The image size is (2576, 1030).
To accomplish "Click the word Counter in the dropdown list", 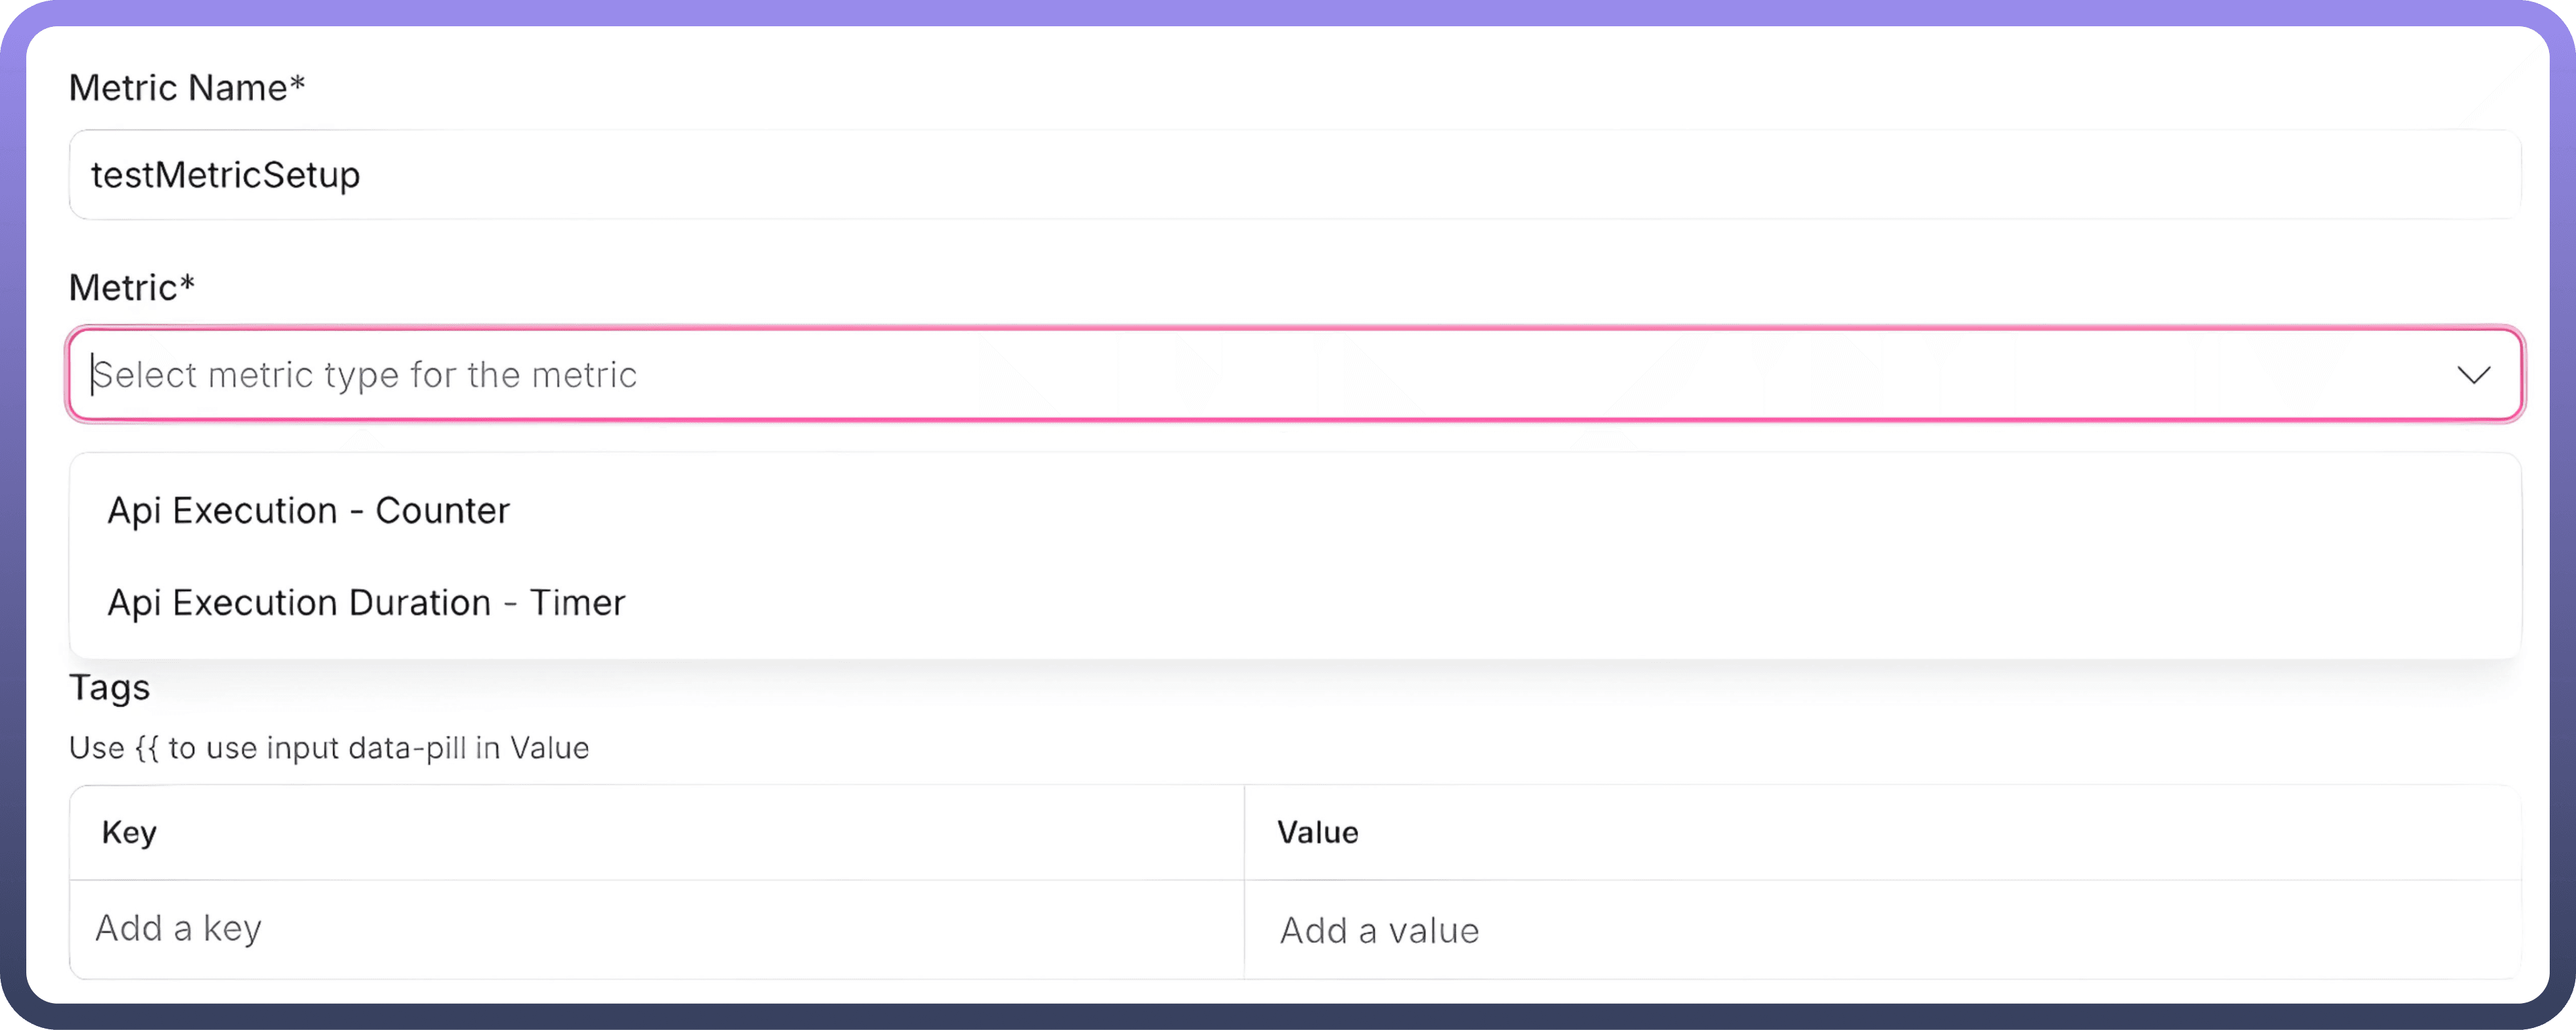I will point(442,511).
